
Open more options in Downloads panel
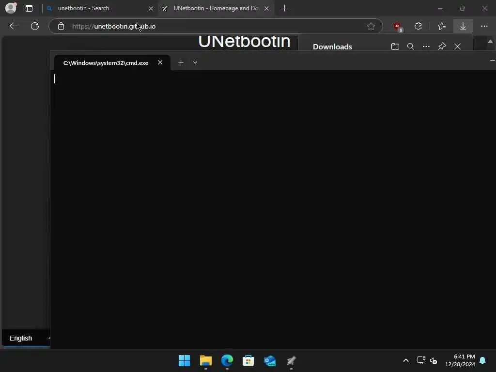426,46
